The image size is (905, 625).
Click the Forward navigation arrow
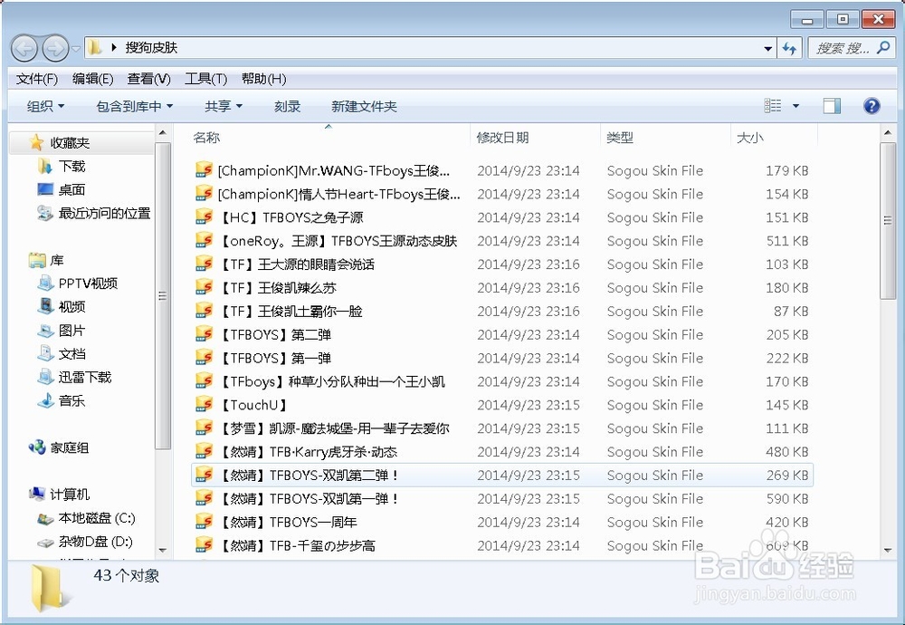tap(55, 48)
